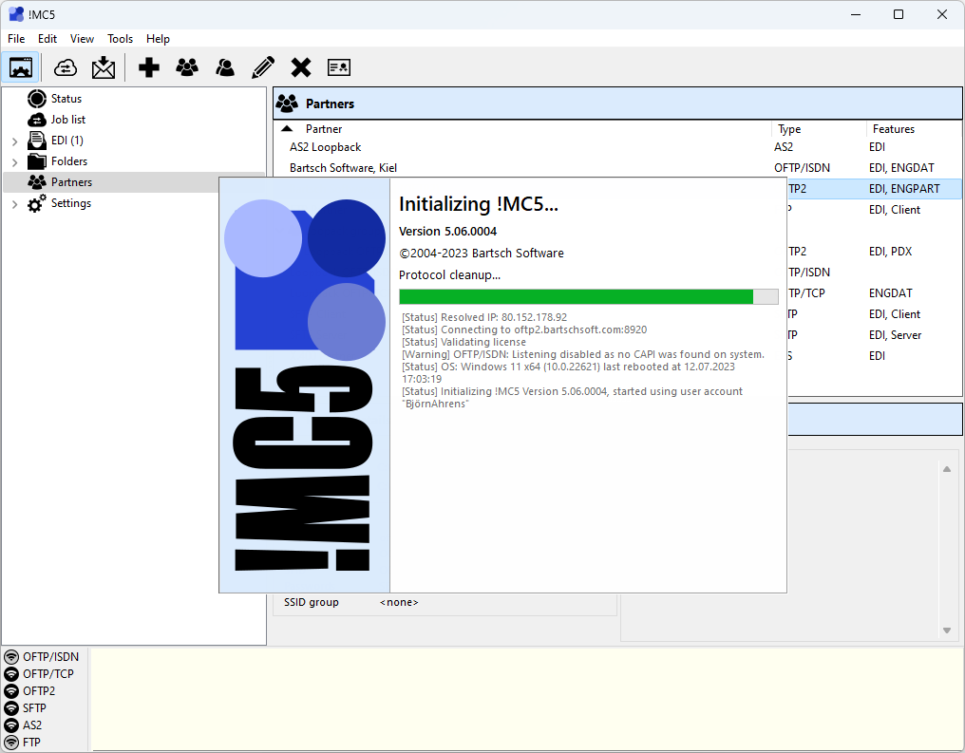Click the Version 5.06.0004 text
This screenshot has height=753, width=965.
447,232
